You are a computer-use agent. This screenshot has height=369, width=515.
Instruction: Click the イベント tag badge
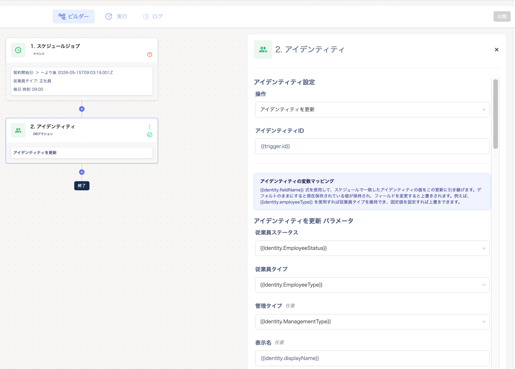click(39, 54)
